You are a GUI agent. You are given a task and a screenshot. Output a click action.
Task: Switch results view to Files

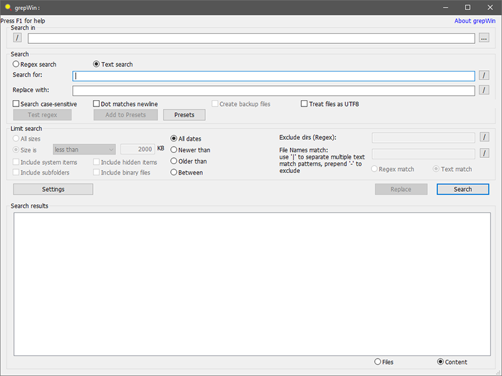(377, 362)
